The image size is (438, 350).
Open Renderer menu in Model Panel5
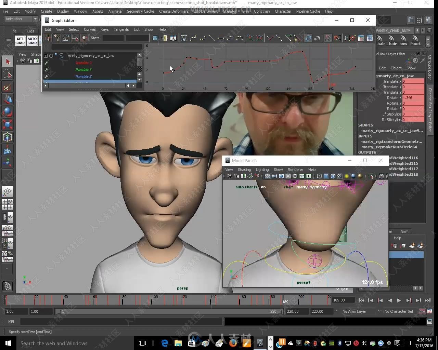[x=295, y=170]
